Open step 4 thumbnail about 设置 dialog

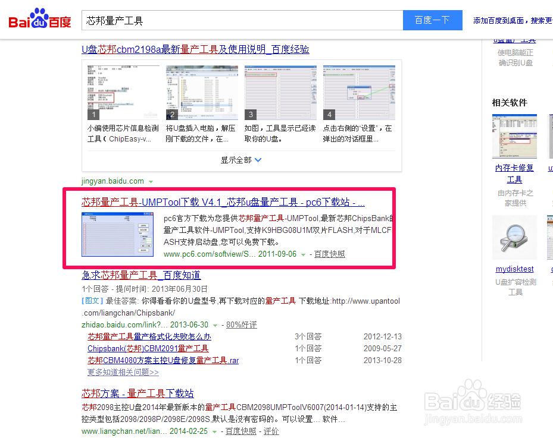[x=359, y=93]
